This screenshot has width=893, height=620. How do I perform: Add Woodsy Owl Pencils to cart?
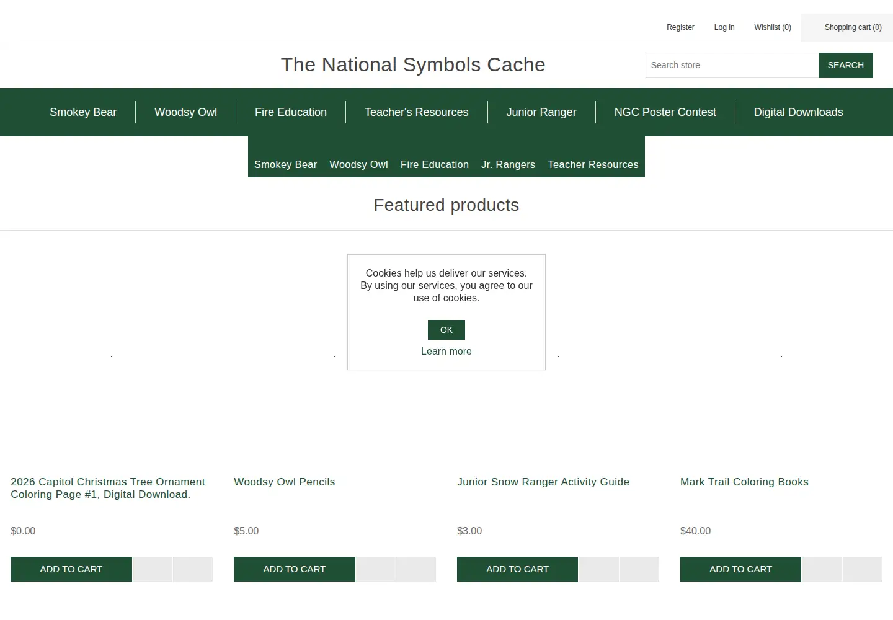coord(295,569)
